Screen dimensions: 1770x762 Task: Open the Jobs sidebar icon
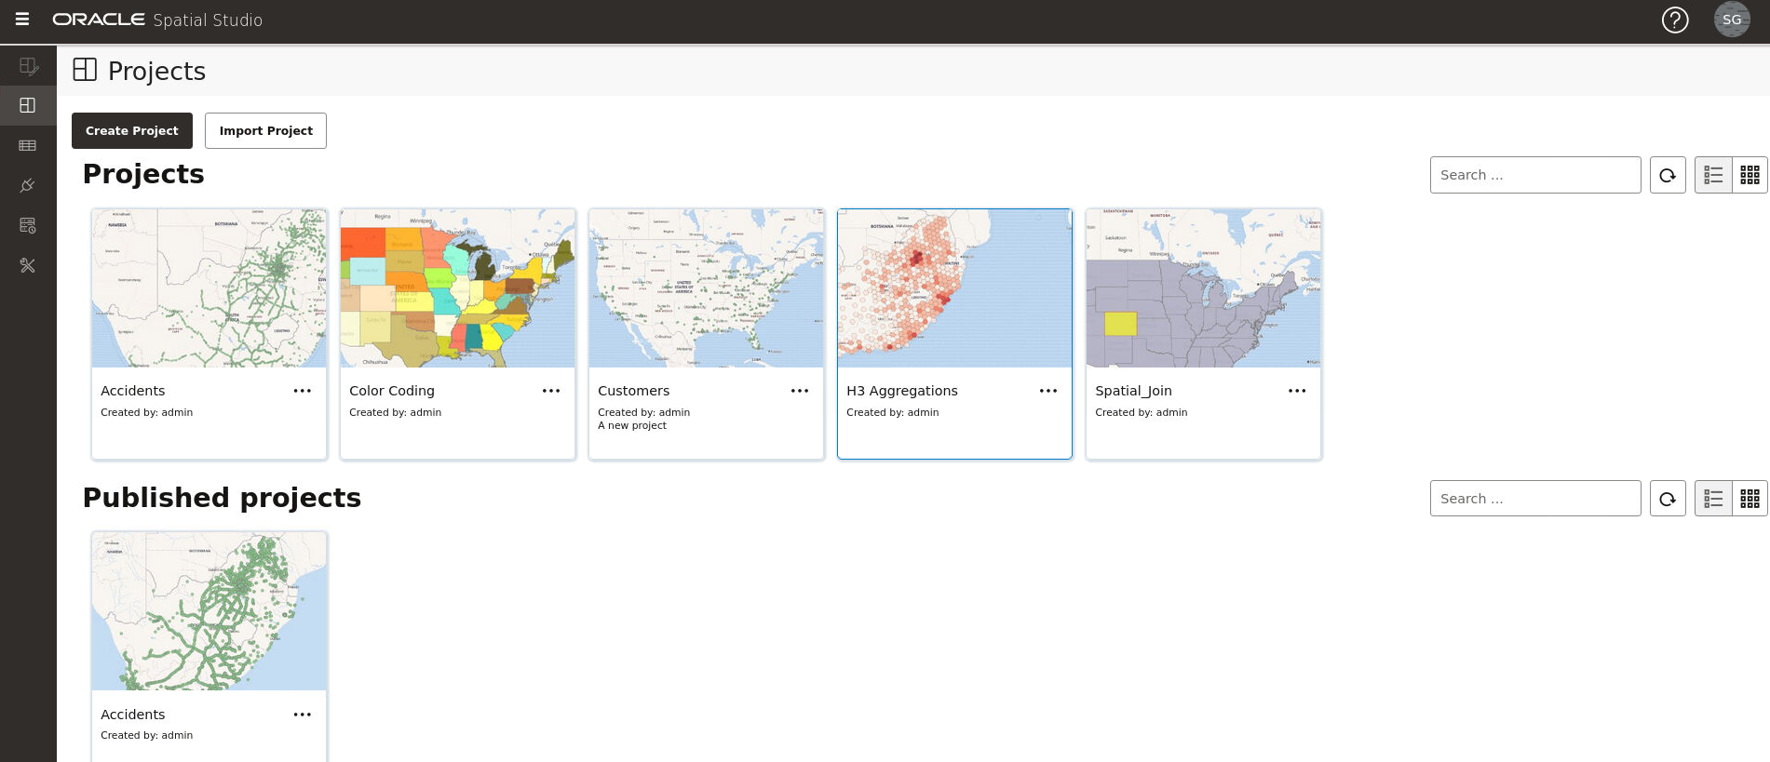[x=28, y=225]
